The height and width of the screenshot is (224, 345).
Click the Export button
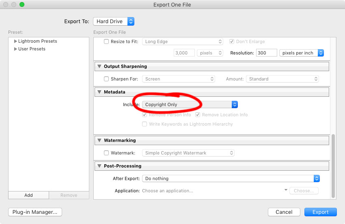pos(321,212)
